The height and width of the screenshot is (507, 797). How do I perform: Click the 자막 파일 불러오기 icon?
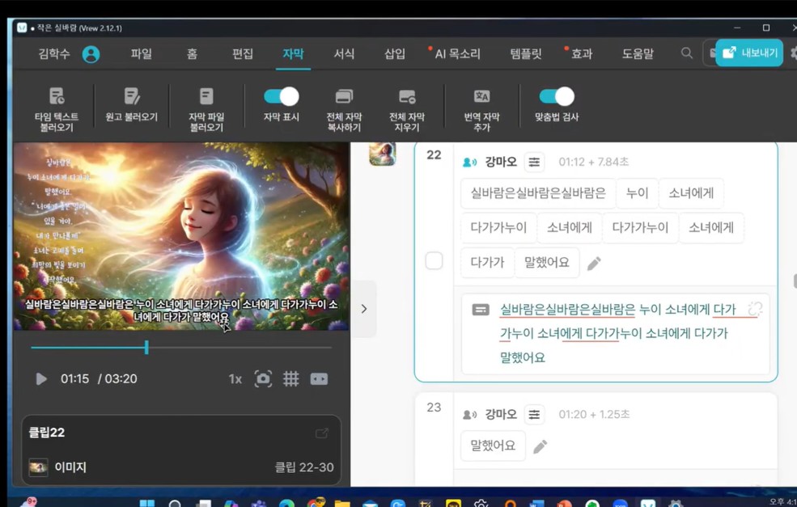[x=206, y=96]
